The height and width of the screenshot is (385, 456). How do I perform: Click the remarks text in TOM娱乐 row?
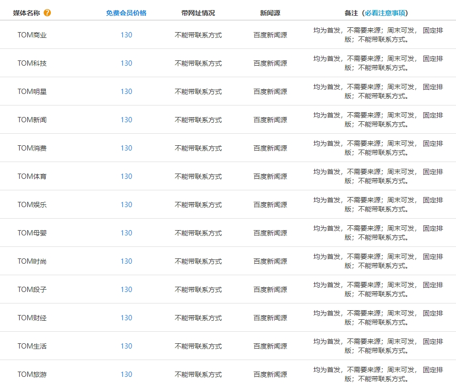[x=378, y=205]
